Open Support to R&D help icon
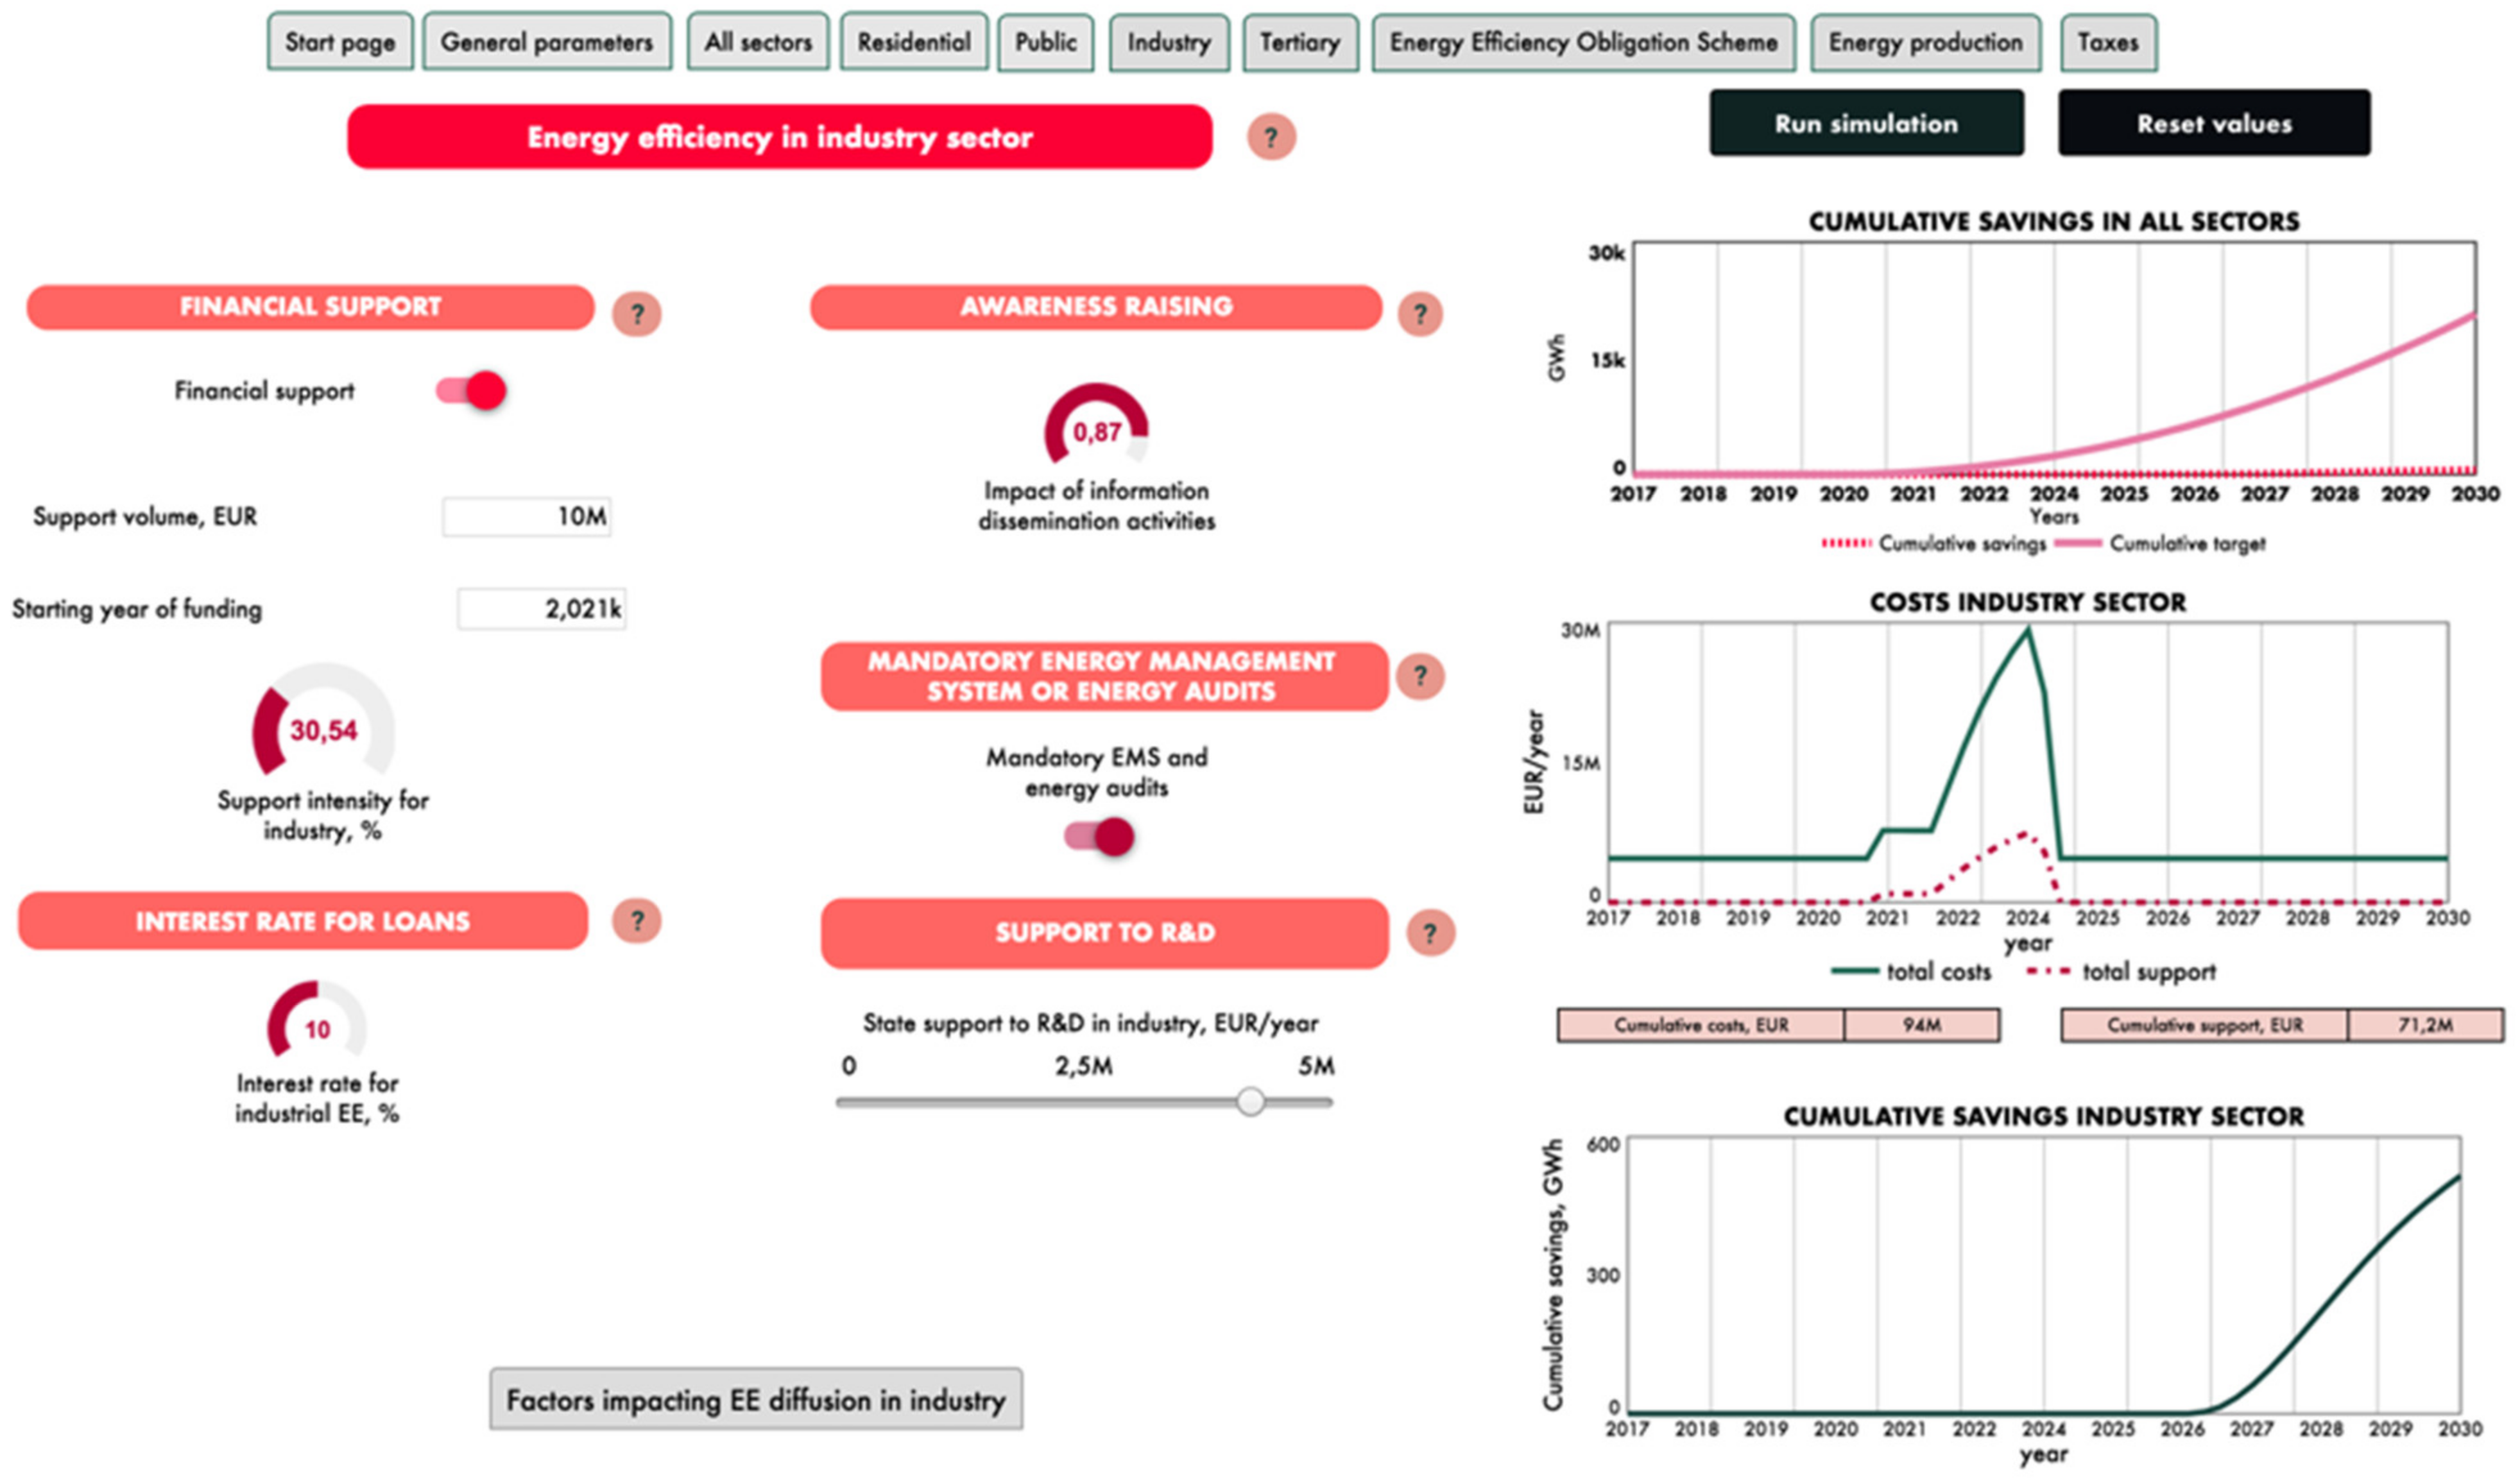This screenshot has width=2520, height=1480. pos(1430,933)
